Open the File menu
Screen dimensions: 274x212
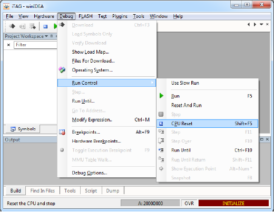click(x=9, y=16)
